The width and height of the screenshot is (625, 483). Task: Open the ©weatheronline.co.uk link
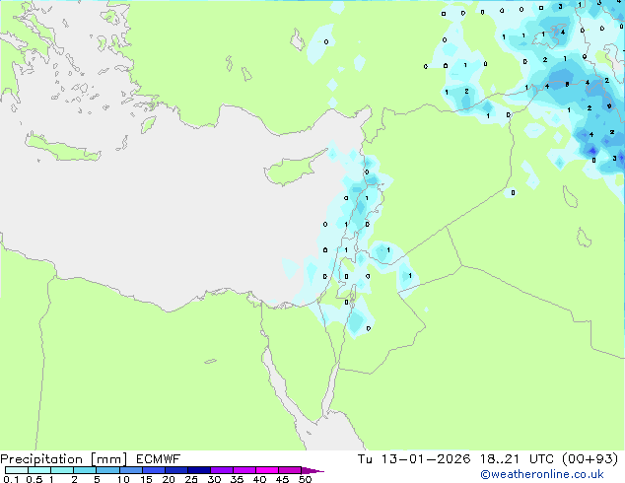542,474
